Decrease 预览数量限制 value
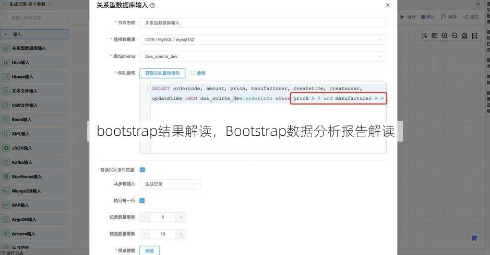The width and height of the screenshot is (490, 255). [145, 234]
